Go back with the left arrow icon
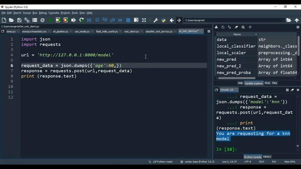The image size is (301, 169). tap(172, 20)
